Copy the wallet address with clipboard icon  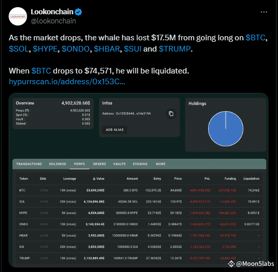point(171,114)
